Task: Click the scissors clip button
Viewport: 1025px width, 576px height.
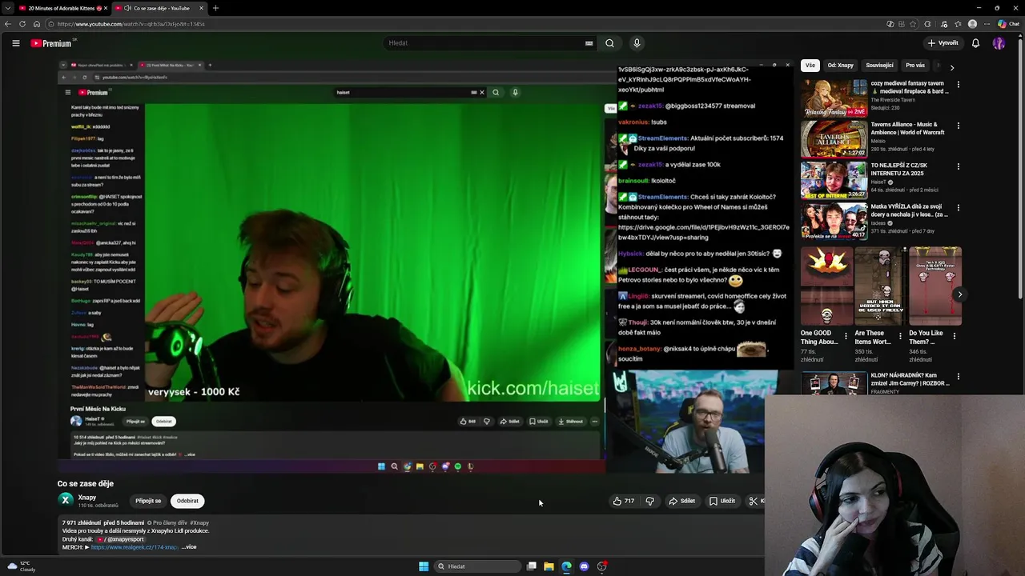Action: point(754,501)
